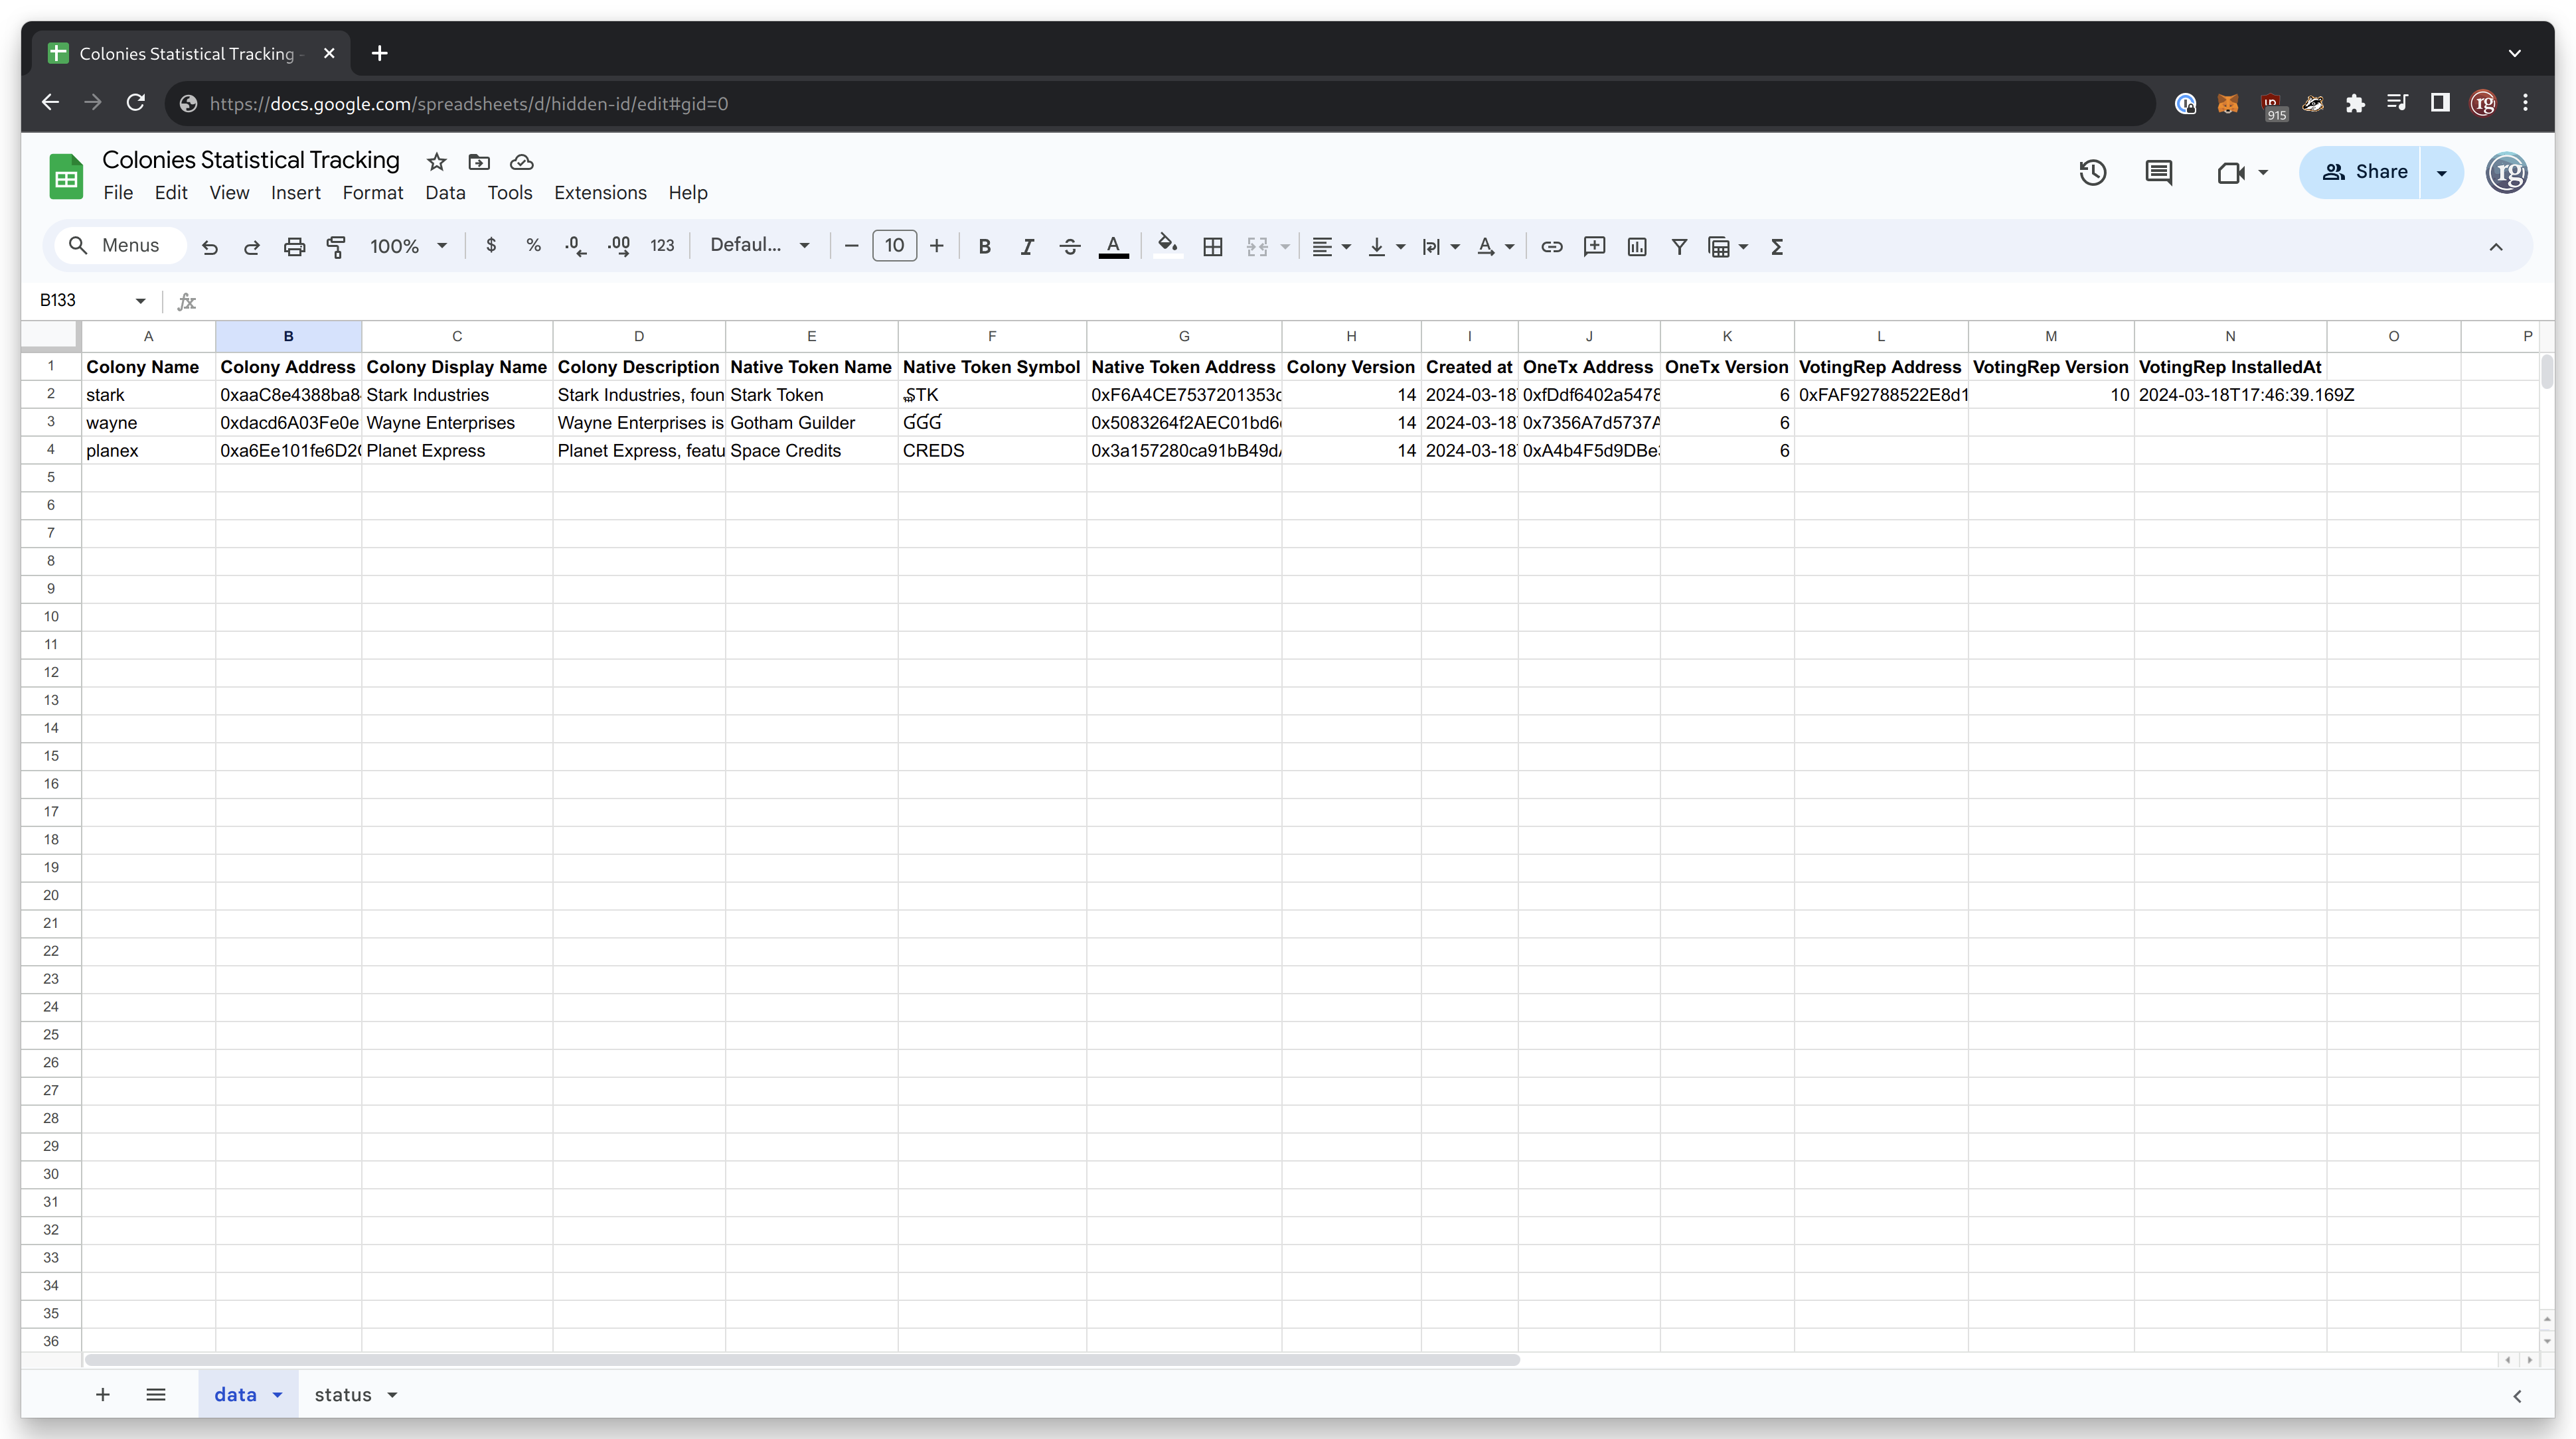Expand the font family dropdown
This screenshot has width=2576, height=1439.
[x=759, y=246]
